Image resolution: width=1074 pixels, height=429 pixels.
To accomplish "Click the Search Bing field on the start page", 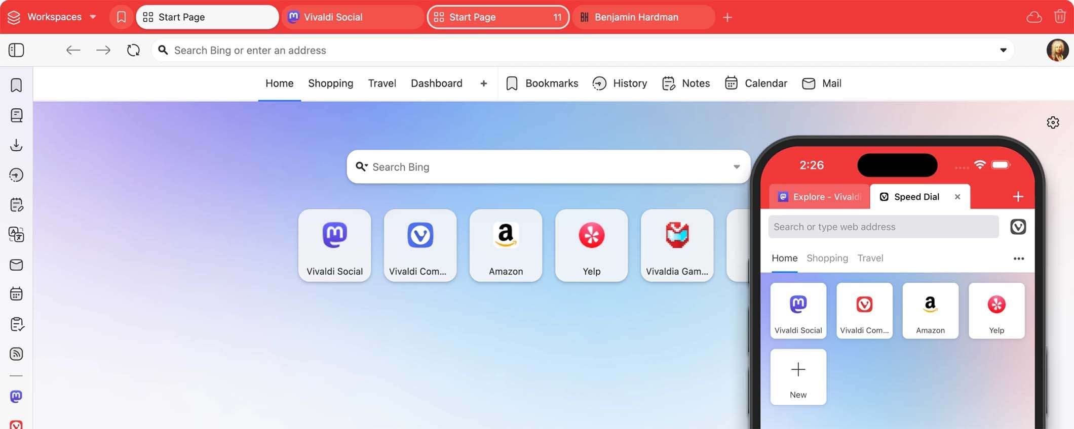I will click(x=548, y=167).
